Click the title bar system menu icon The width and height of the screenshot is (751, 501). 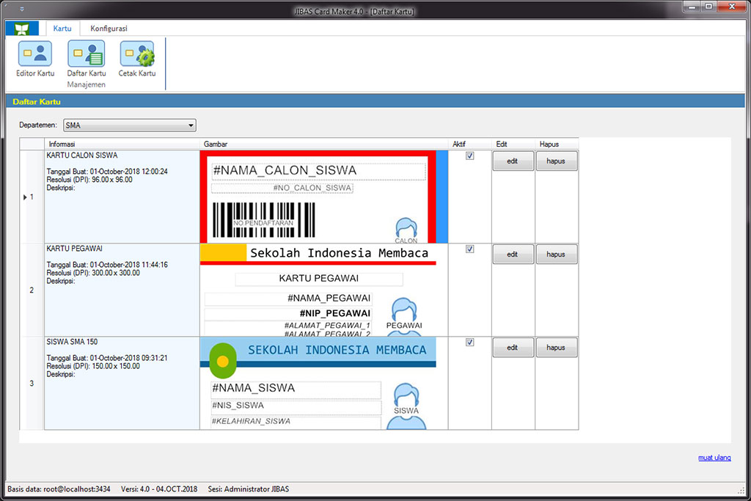click(21, 10)
